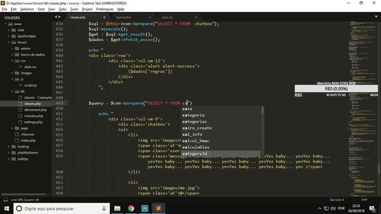Viewport: 381px width, 214px height.
Task: Open the File menu
Action: (x=4, y=10)
